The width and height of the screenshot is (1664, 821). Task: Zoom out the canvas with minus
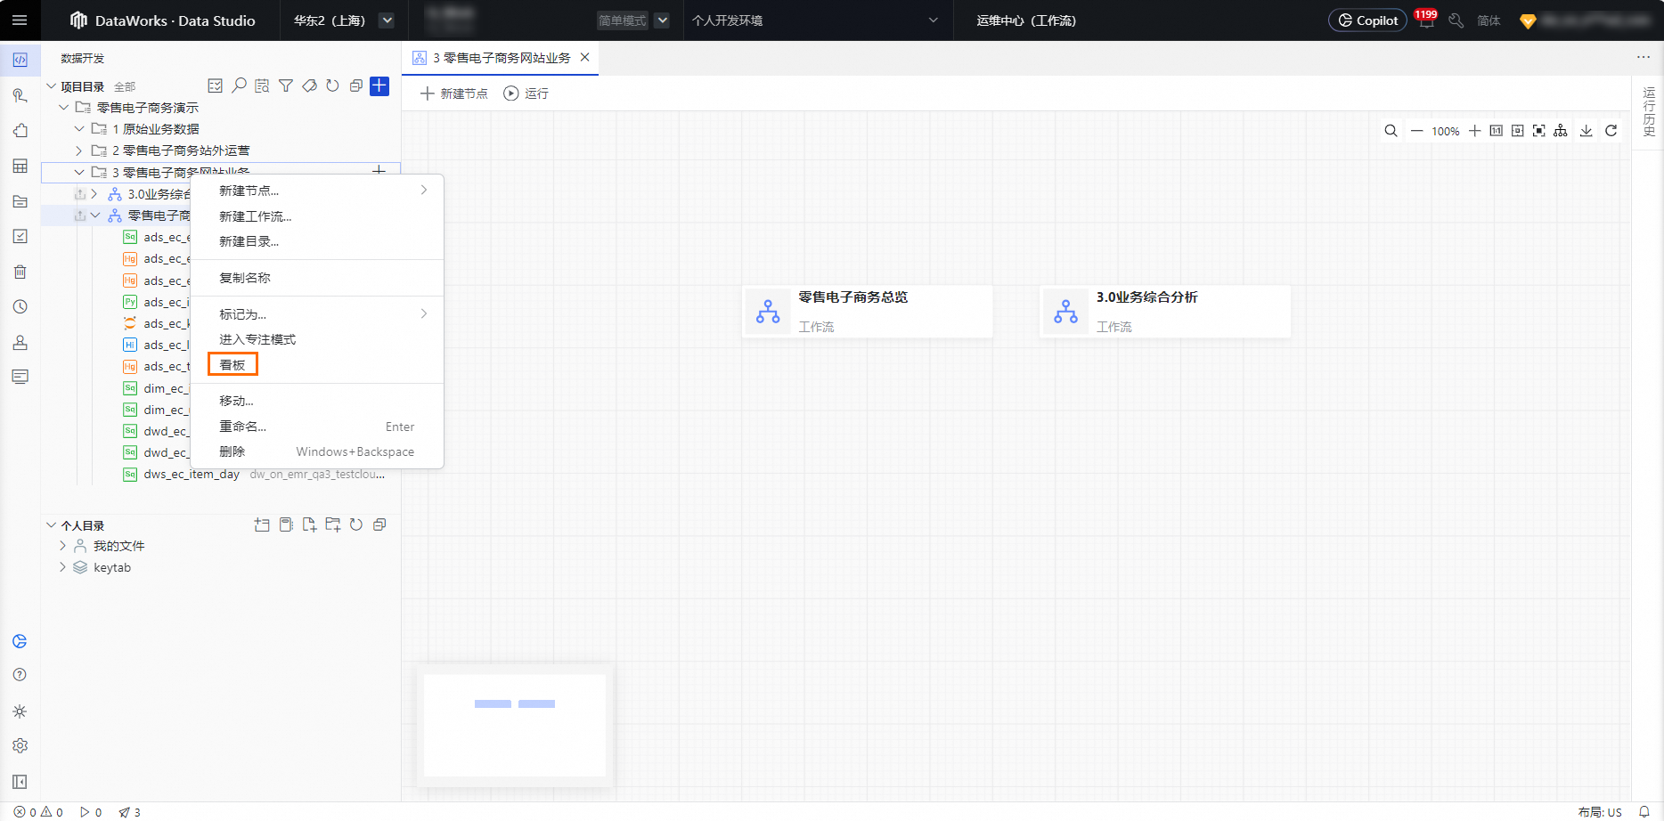point(1416,131)
